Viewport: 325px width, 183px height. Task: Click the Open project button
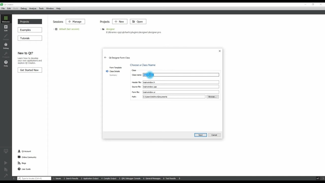tap(138, 22)
